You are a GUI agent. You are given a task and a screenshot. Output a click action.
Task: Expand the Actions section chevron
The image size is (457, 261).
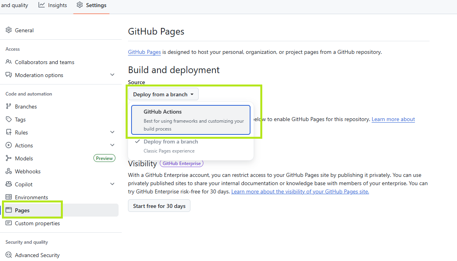tap(112, 145)
